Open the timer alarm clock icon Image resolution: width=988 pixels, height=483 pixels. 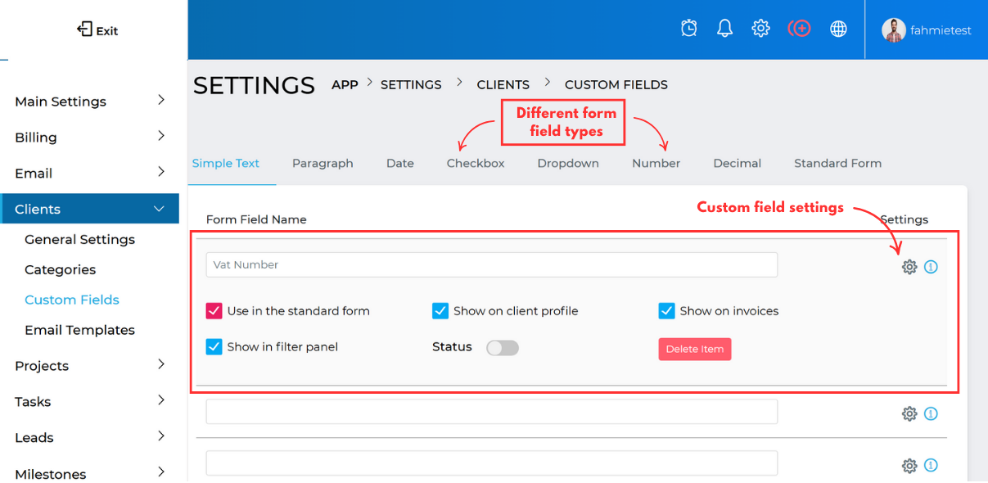pos(689,29)
